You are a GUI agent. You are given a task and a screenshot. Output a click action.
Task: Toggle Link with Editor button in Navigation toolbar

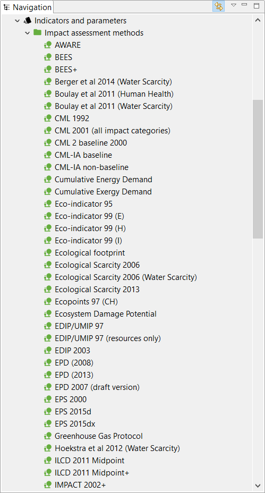coord(218,6)
